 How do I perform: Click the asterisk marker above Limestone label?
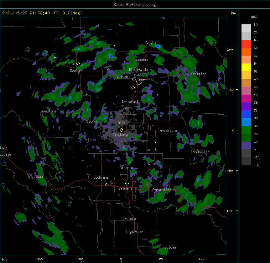point(48,108)
